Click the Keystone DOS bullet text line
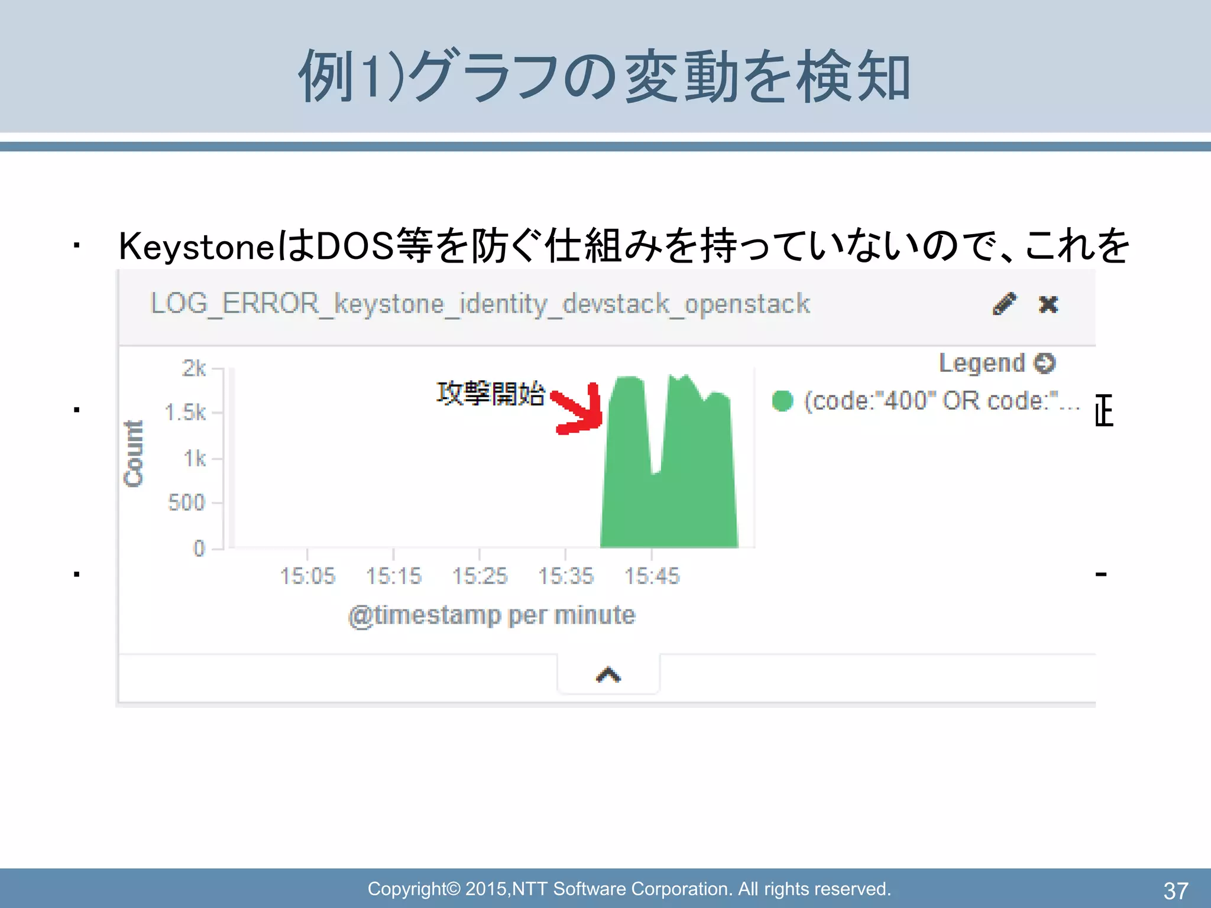Screen dimensions: 1211x908 coord(624,245)
